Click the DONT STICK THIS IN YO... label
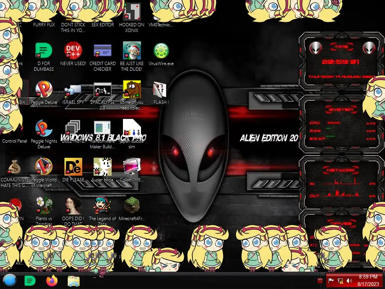The height and width of the screenshot is (289, 385). point(73,27)
